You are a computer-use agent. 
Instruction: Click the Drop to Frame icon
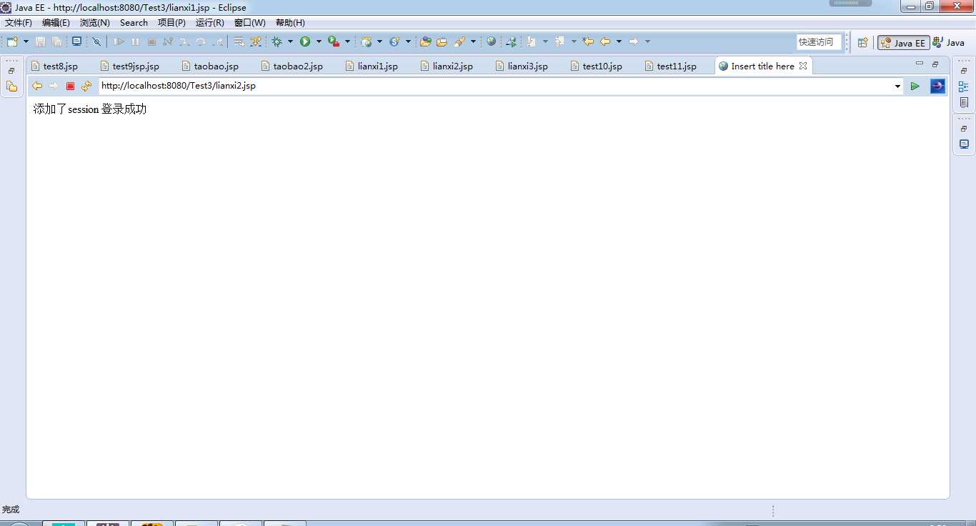239,42
